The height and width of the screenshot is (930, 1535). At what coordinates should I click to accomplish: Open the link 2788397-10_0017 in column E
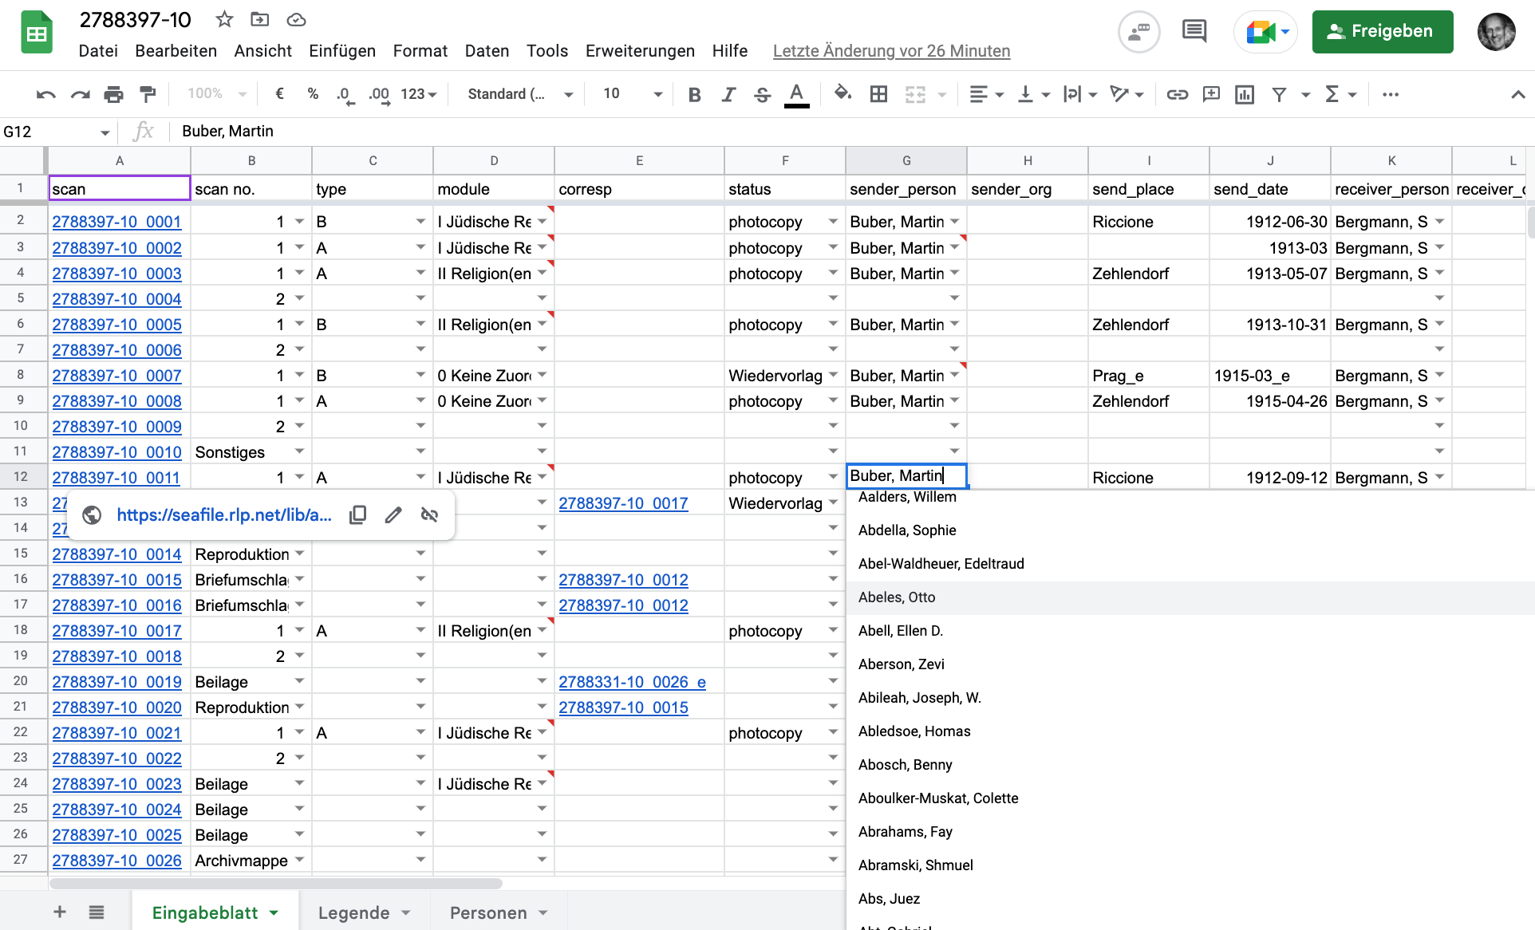pyautogui.click(x=623, y=503)
